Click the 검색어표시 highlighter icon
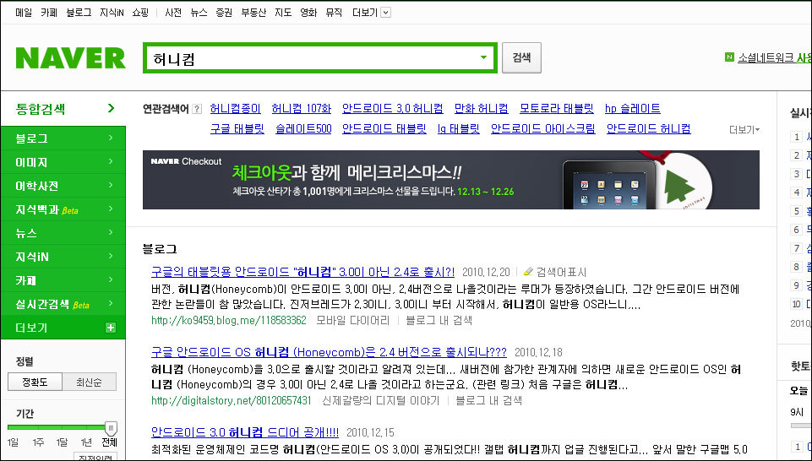The image size is (812, 461). (528, 272)
